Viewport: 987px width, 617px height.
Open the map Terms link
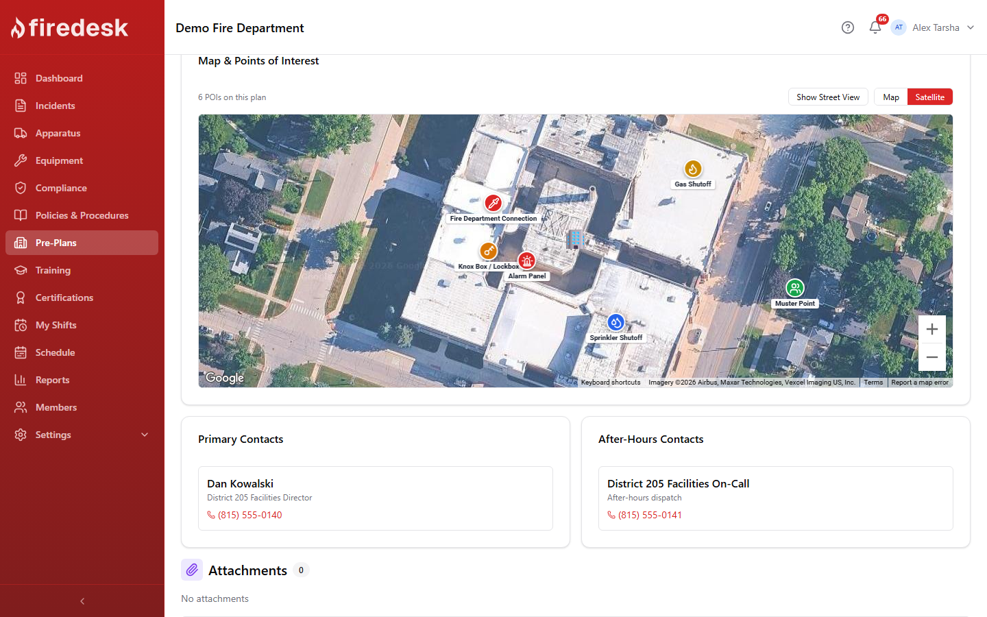(x=873, y=383)
